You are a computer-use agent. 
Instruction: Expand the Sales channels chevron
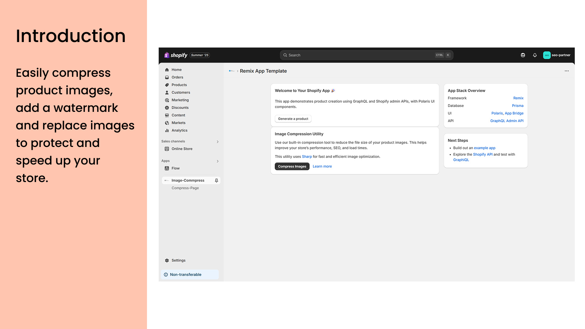[218, 141]
